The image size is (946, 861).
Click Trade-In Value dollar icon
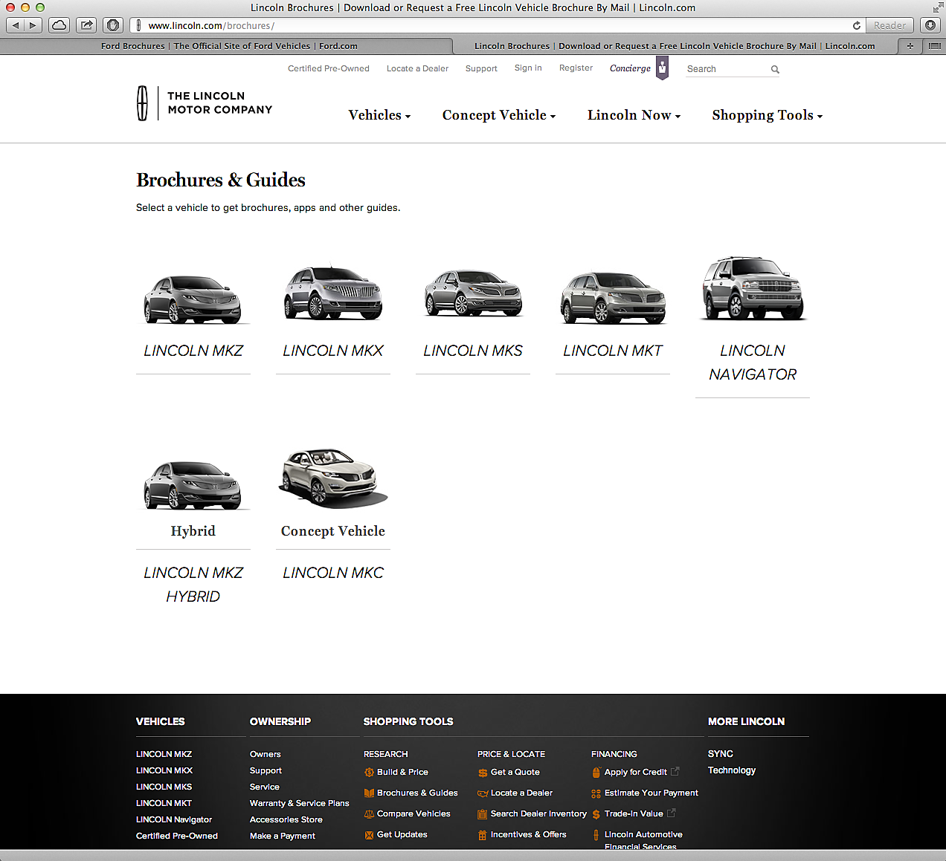point(596,814)
